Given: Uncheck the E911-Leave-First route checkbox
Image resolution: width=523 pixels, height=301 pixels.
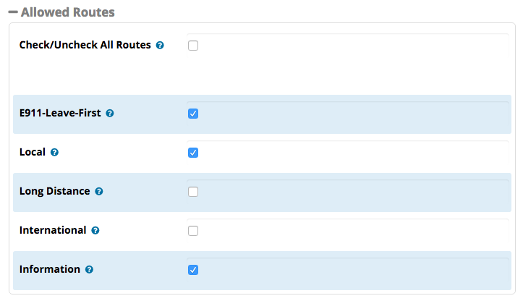Looking at the screenshot, I should click(x=193, y=114).
